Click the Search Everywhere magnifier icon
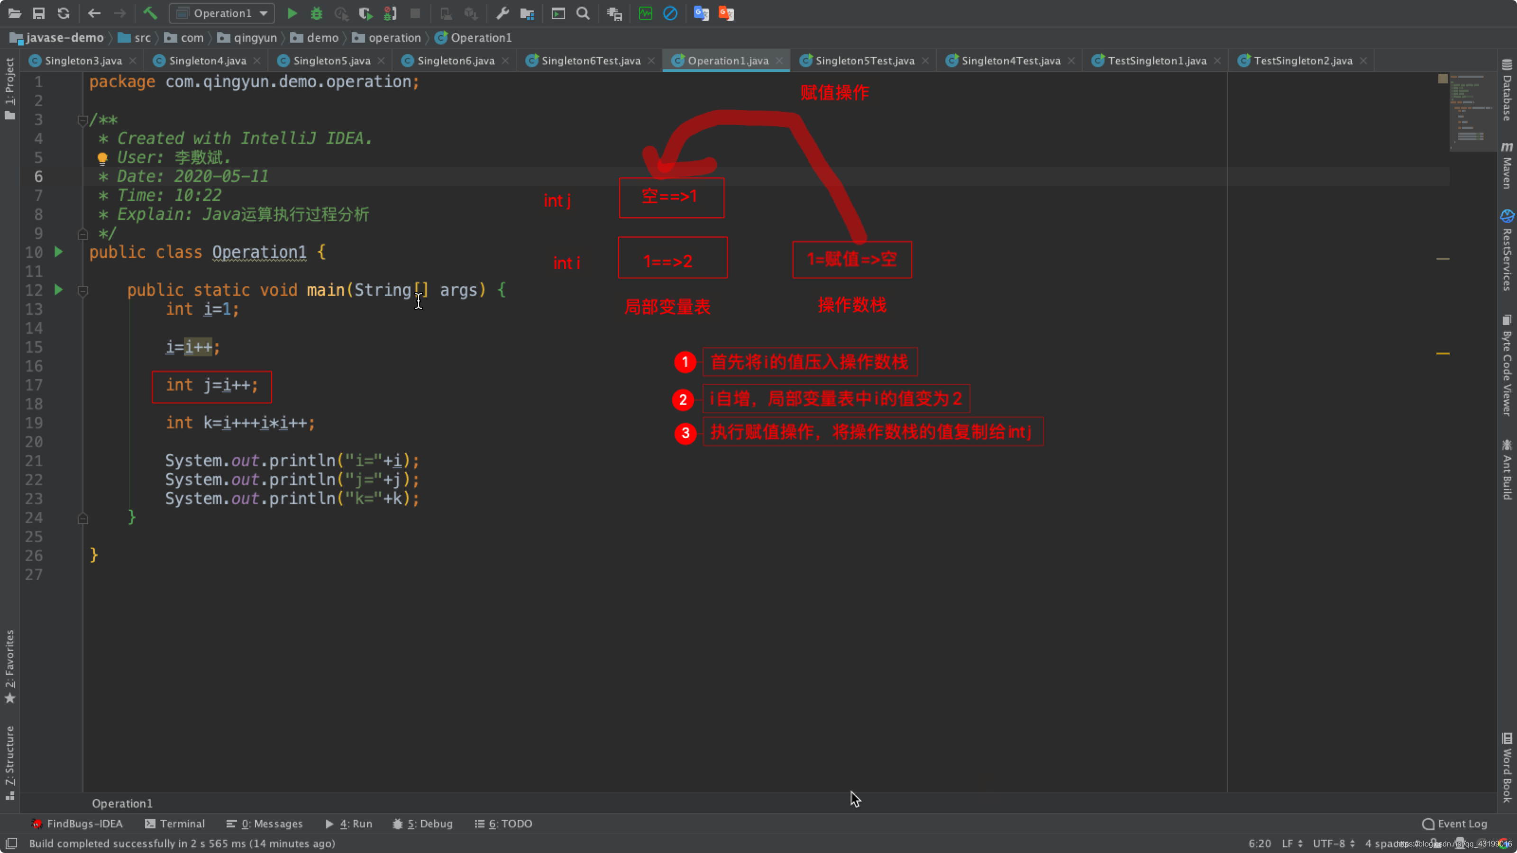Viewport: 1517px width, 853px height. [583, 13]
